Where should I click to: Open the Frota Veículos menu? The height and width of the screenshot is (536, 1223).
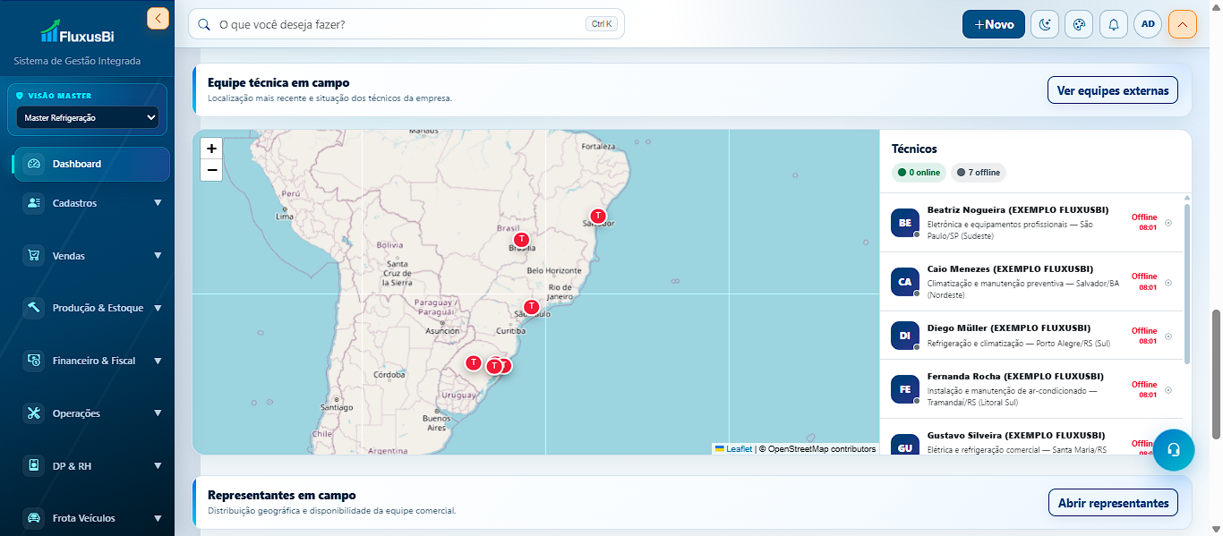click(92, 518)
